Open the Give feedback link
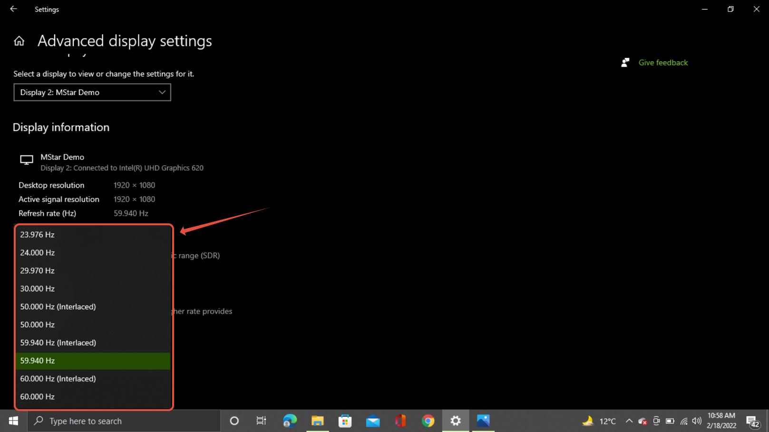Screen dimensions: 769x432 663,63
